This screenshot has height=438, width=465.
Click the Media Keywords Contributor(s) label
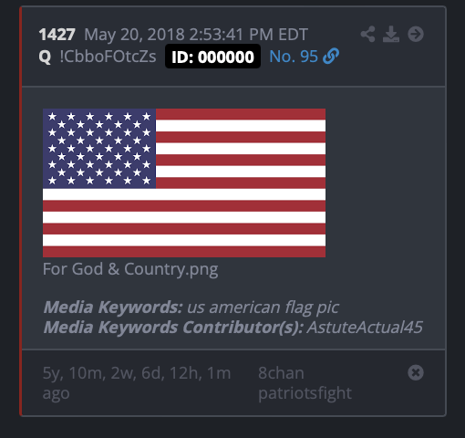pos(173,328)
